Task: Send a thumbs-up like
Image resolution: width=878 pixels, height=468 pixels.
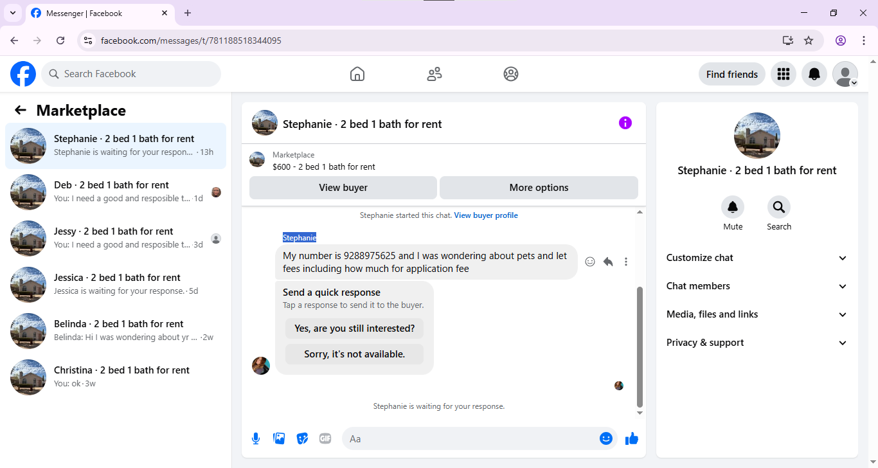Action: click(x=632, y=438)
